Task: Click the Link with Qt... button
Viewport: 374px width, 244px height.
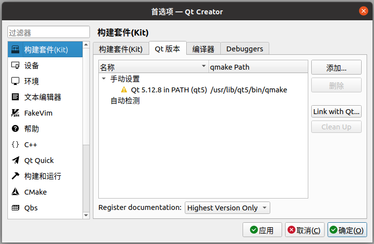Action: click(x=336, y=112)
